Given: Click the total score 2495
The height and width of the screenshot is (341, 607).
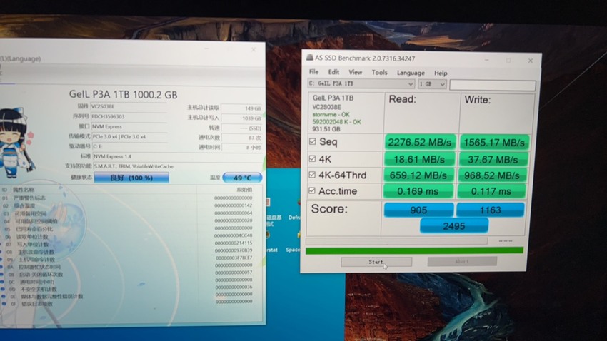Looking at the screenshot, I should (x=454, y=225).
